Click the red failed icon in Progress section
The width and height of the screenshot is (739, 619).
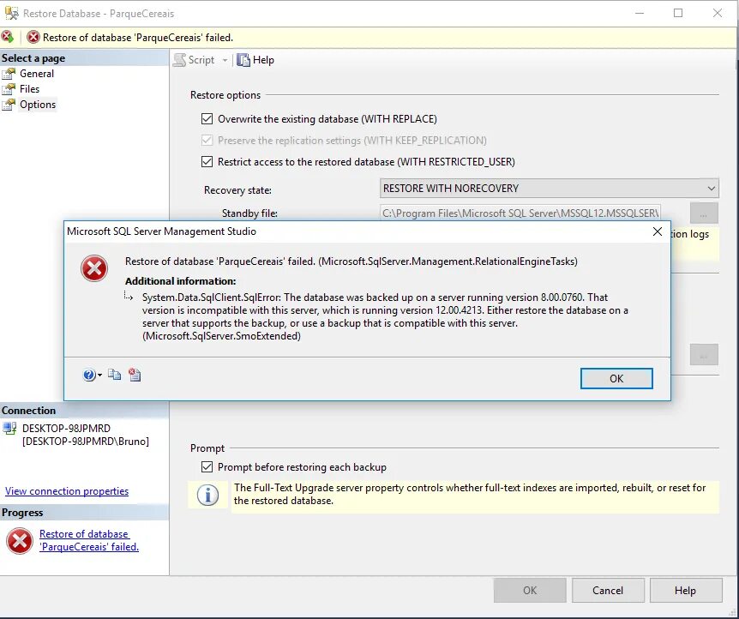coord(20,541)
